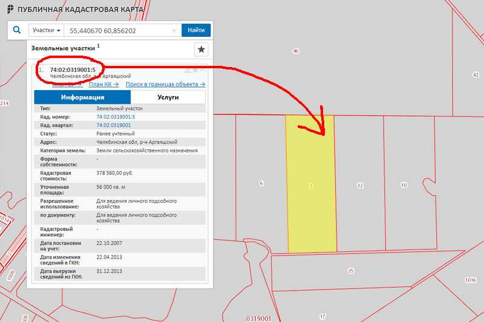
Task: Open the Участки search type dropdown
Action: [47, 30]
